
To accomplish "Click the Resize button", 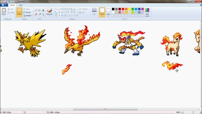I will click(27, 12).
